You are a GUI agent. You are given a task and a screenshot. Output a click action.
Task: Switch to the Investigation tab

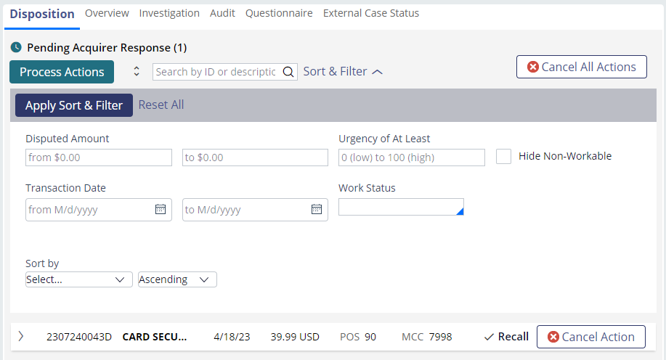point(169,13)
